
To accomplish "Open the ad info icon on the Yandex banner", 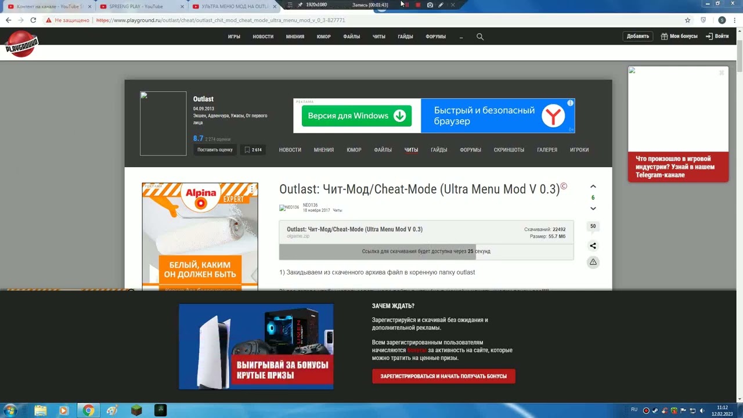I will coord(570,103).
